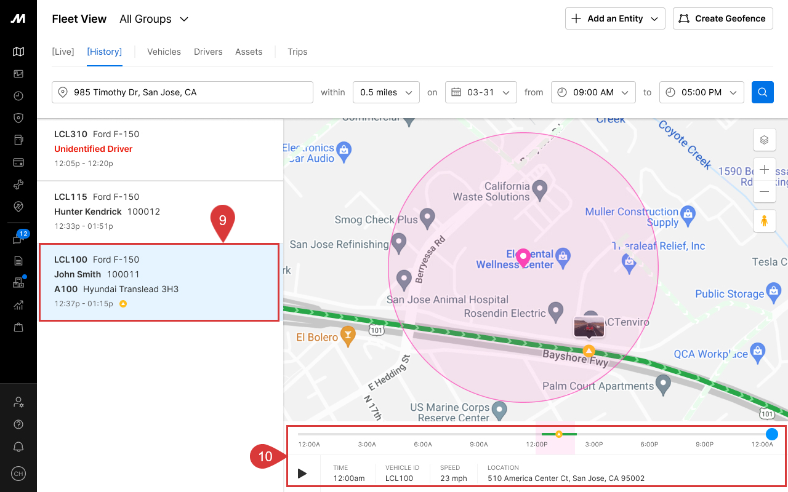Open messages icon with 12 badge

(18, 240)
